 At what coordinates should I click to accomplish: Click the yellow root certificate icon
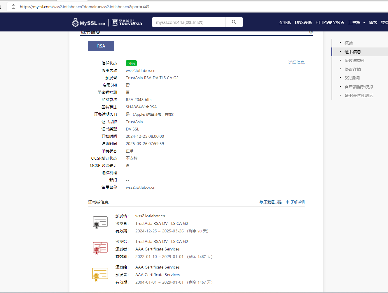(x=100, y=274)
